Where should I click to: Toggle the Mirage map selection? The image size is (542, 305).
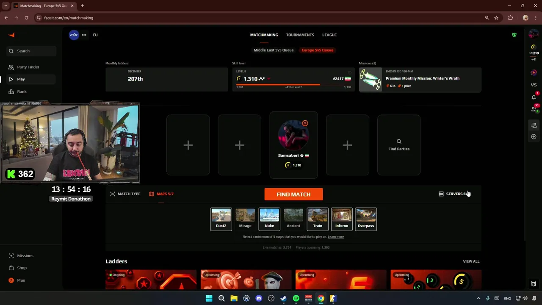245,219
